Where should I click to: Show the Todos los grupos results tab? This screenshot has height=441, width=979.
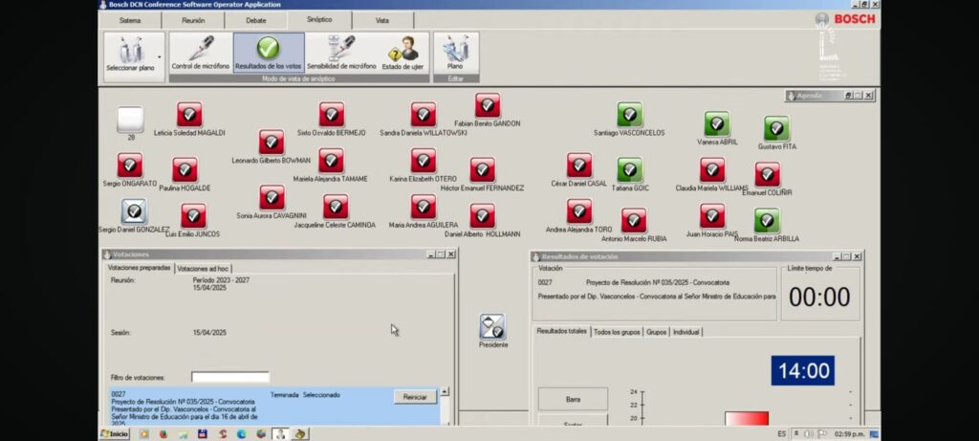[x=616, y=332]
